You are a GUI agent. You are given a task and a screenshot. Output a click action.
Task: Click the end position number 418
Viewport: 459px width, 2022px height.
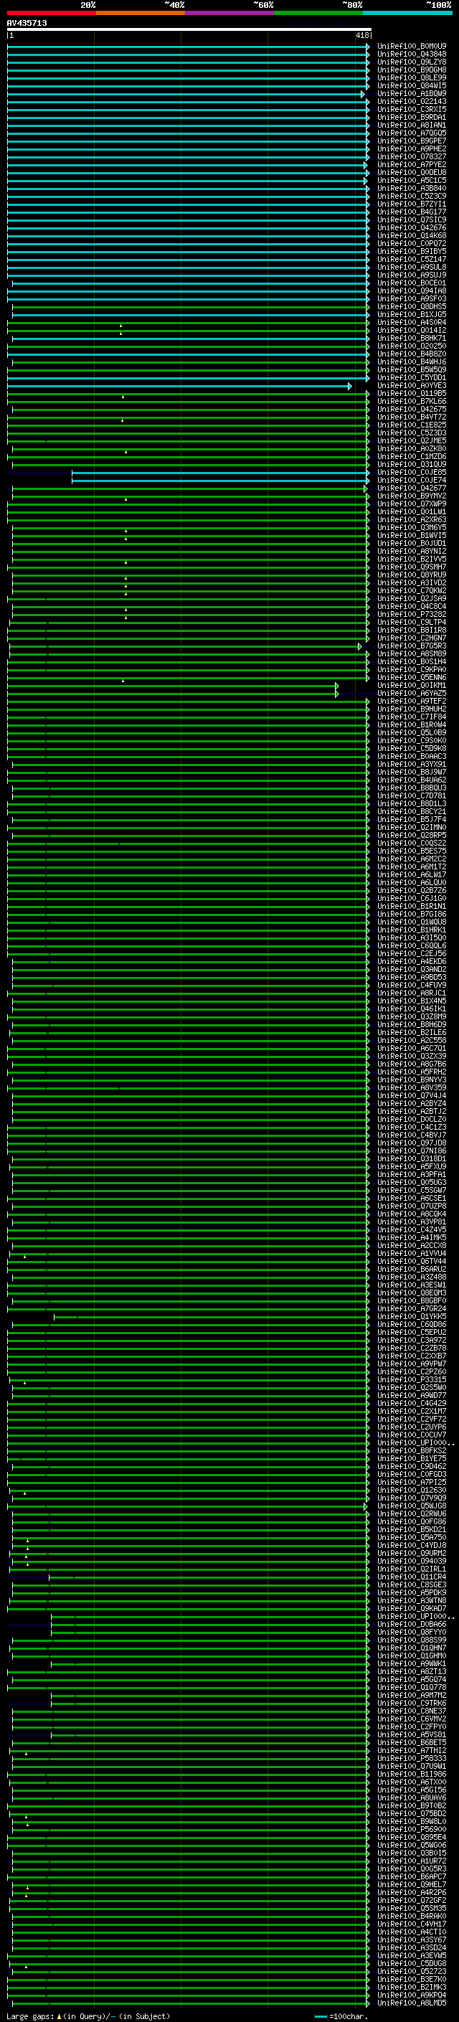pos(361,35)
